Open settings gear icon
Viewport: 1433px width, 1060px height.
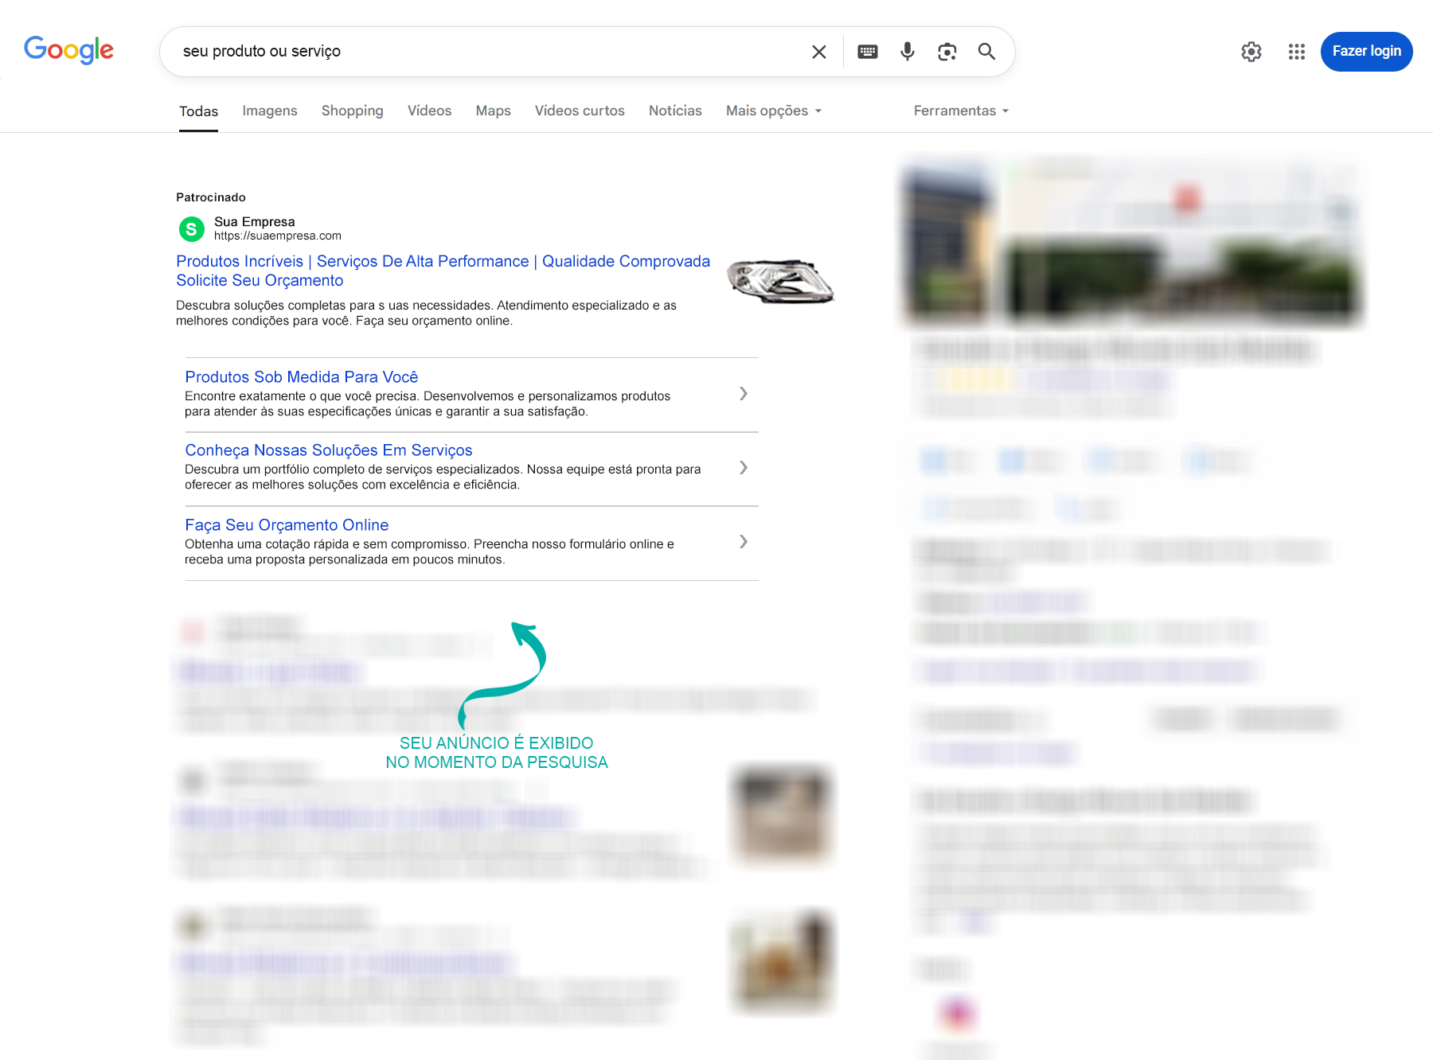1251,52
